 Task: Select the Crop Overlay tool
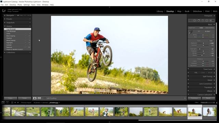(x=190, y=20)
